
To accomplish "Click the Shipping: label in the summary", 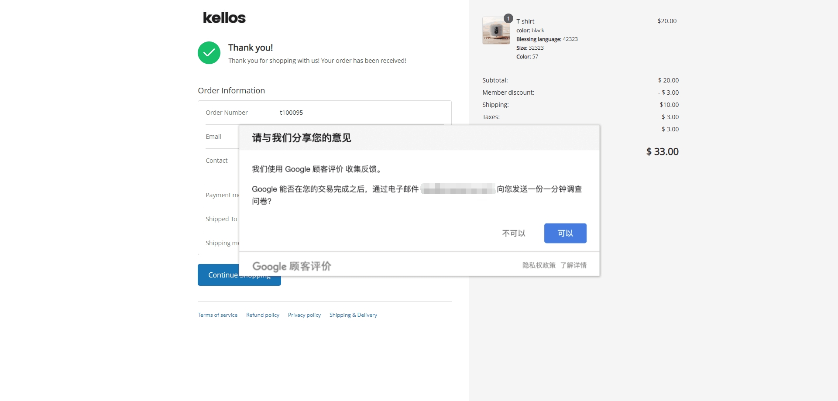I will coord(495,105).
